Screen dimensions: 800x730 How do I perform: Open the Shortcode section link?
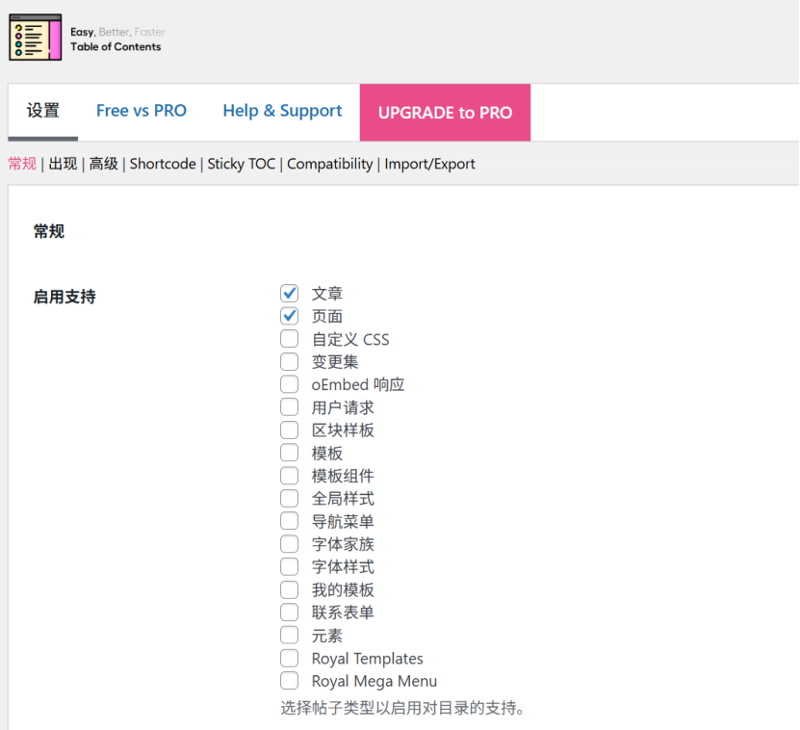(x=163, y=164)
